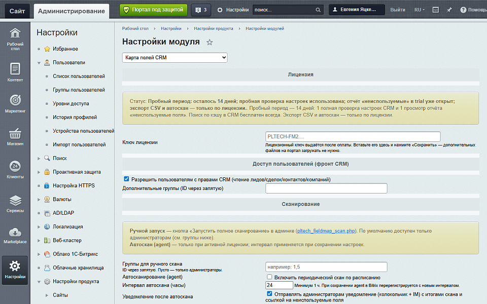This screenshot has width=487, height=304.
Task: Collapse the Пользователи tree node
Action: pyautogui.click(x=39, y=63)
